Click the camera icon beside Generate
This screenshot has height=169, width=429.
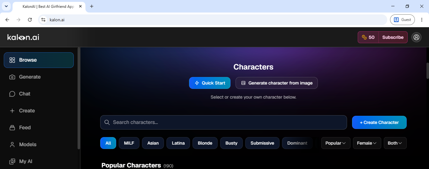(x=12, y=77)
